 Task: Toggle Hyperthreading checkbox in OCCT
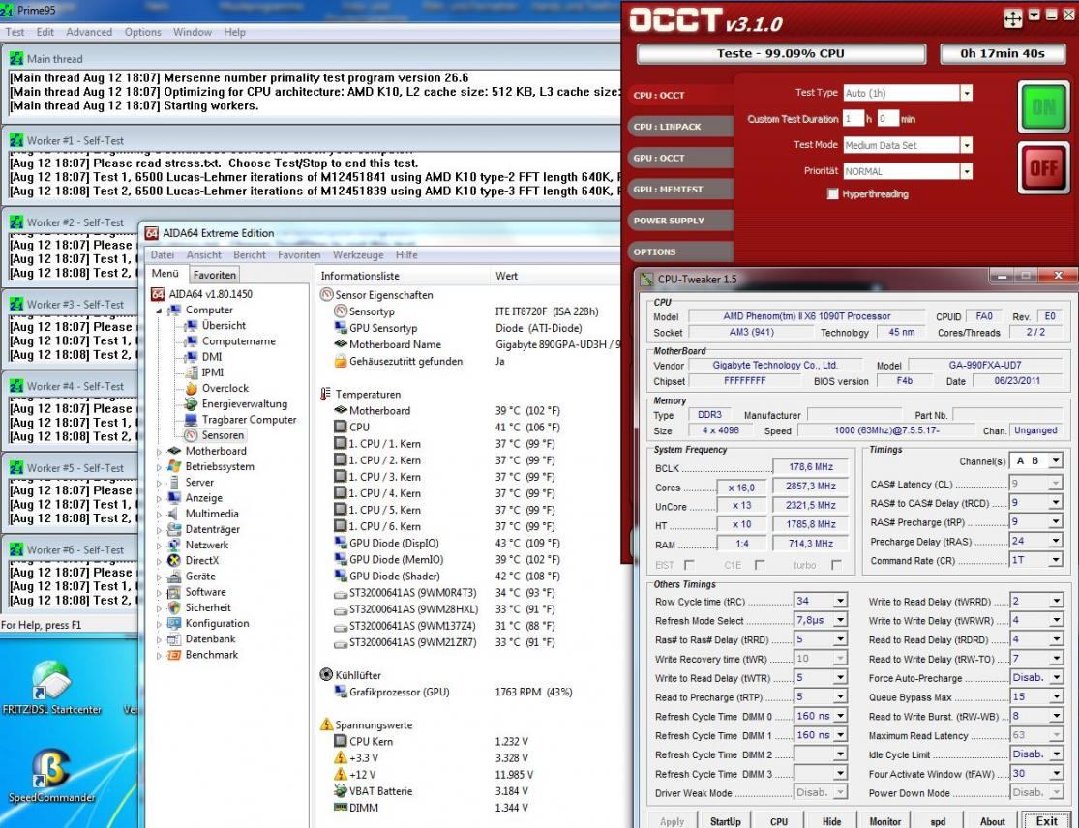tap(832, 193)
